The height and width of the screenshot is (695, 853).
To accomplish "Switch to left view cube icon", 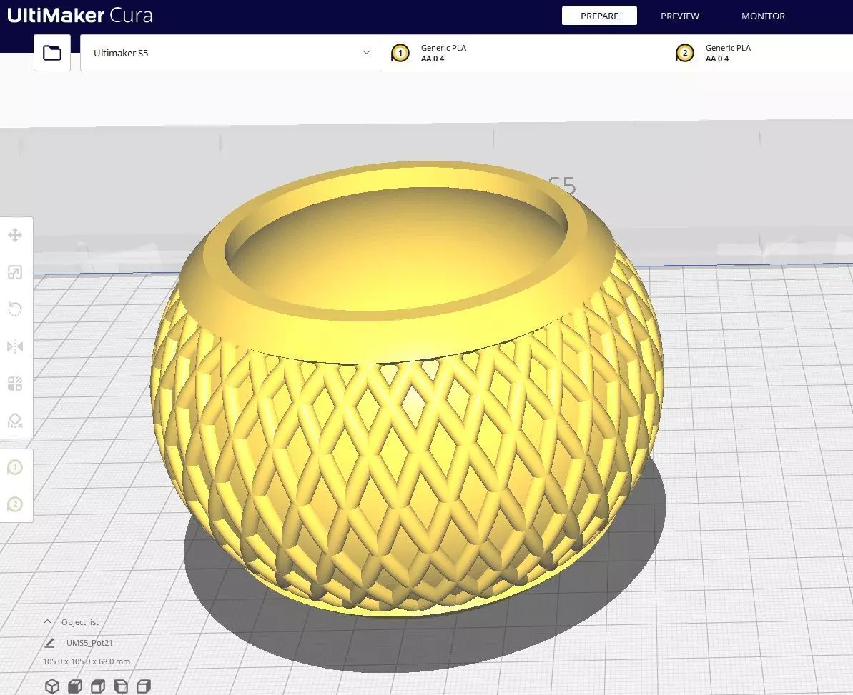I will click(x=121, y=686).
